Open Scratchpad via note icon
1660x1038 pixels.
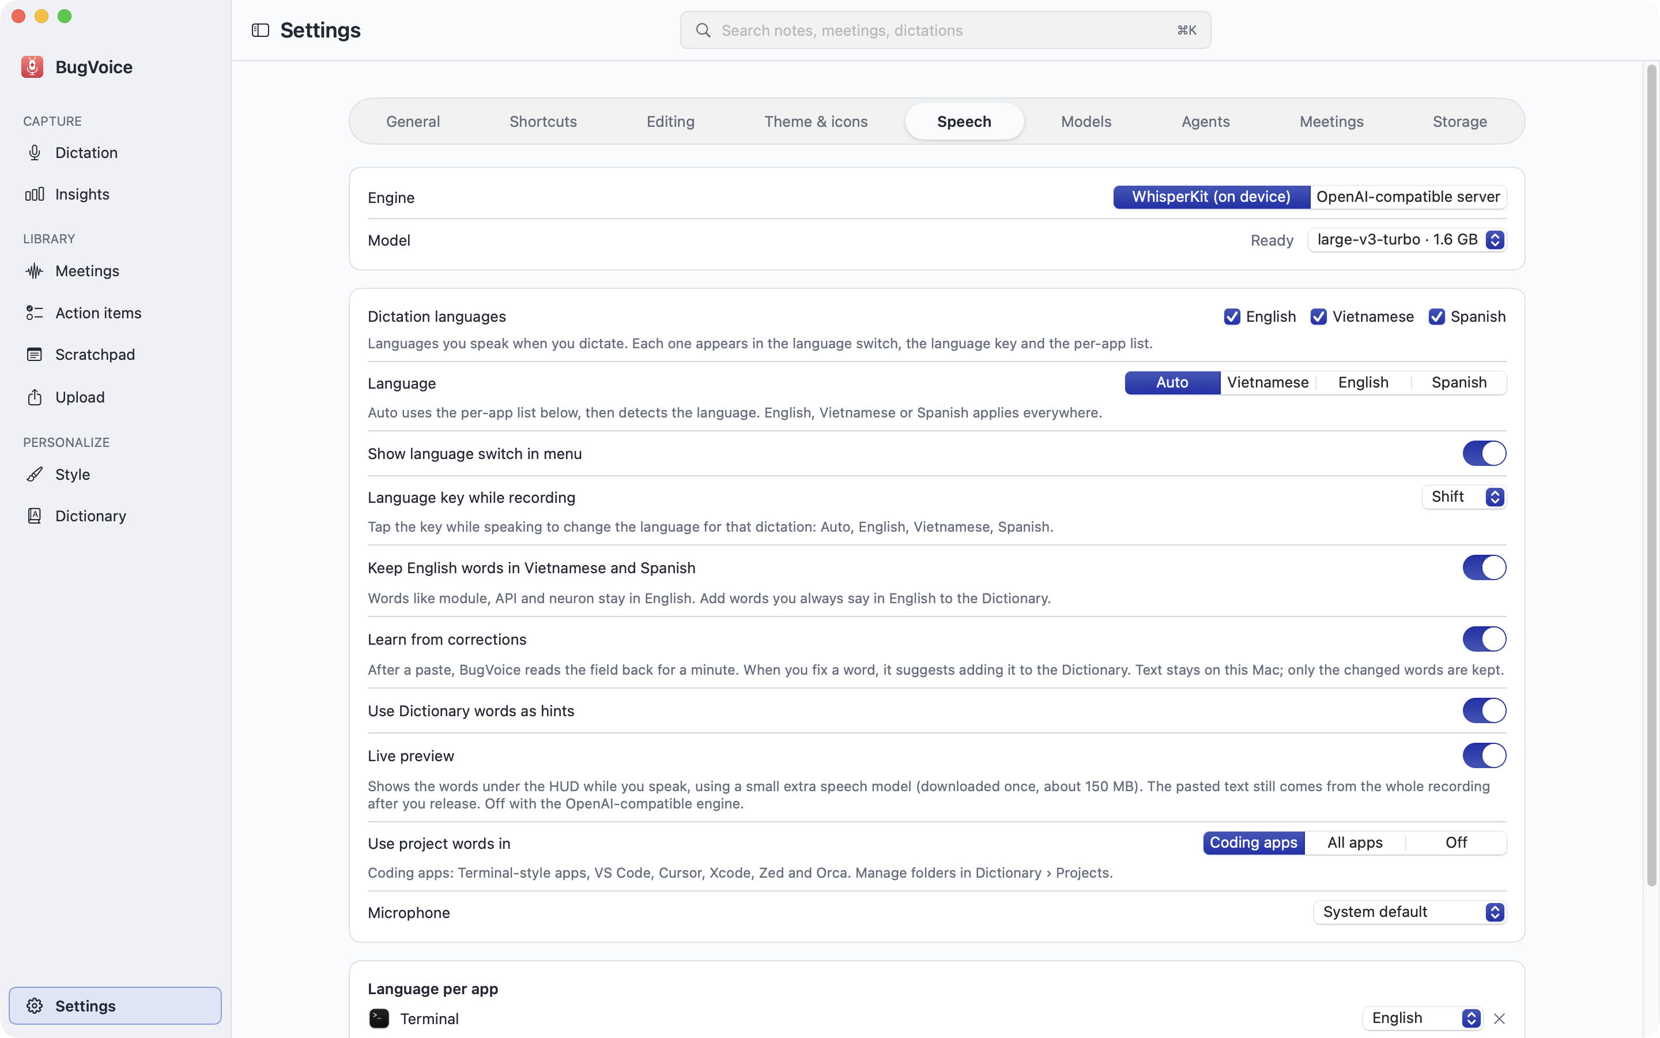(35, 355)
